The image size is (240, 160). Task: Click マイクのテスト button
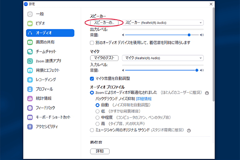[x=104, y=58]
